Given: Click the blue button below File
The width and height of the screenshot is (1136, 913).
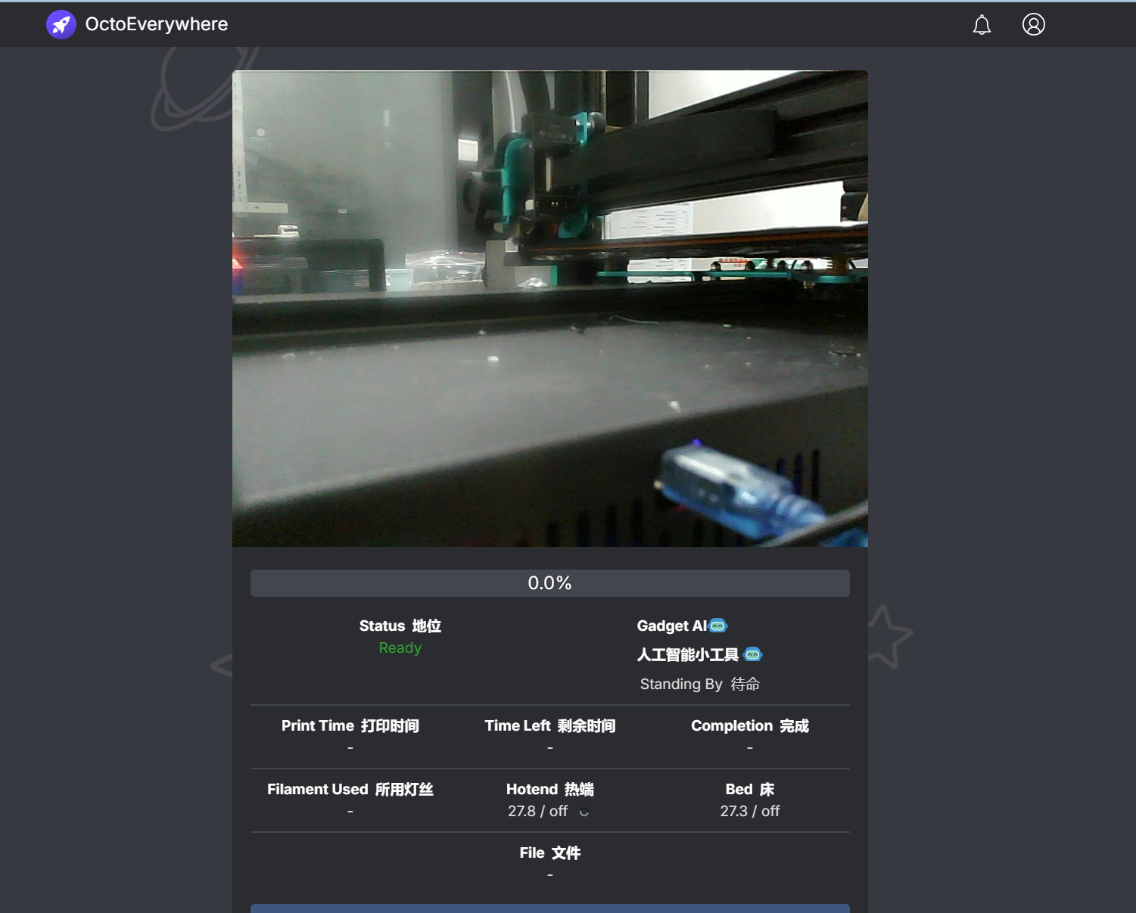Looking at the screenshot, I should click(550, 908).
